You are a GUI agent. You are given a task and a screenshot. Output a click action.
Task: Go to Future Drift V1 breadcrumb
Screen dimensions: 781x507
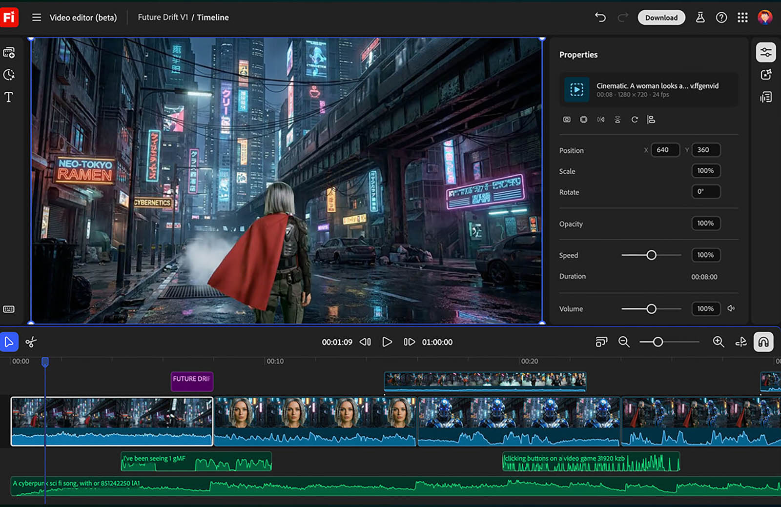click(x=163, y=18)
